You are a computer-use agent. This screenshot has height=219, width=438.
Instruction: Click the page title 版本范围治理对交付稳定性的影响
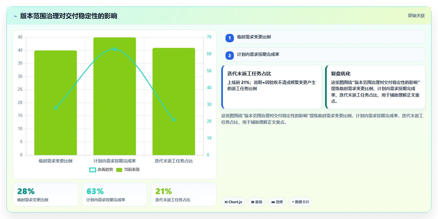coord(69,16)
